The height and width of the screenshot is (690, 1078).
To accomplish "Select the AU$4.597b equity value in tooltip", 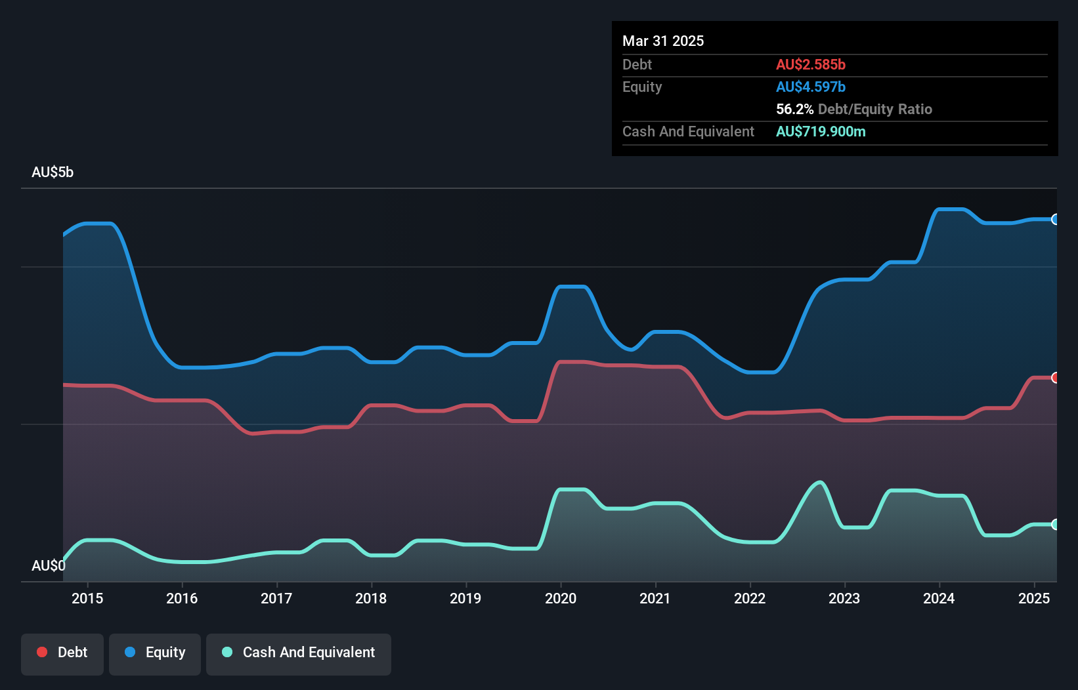I will (x=811, y=87).
